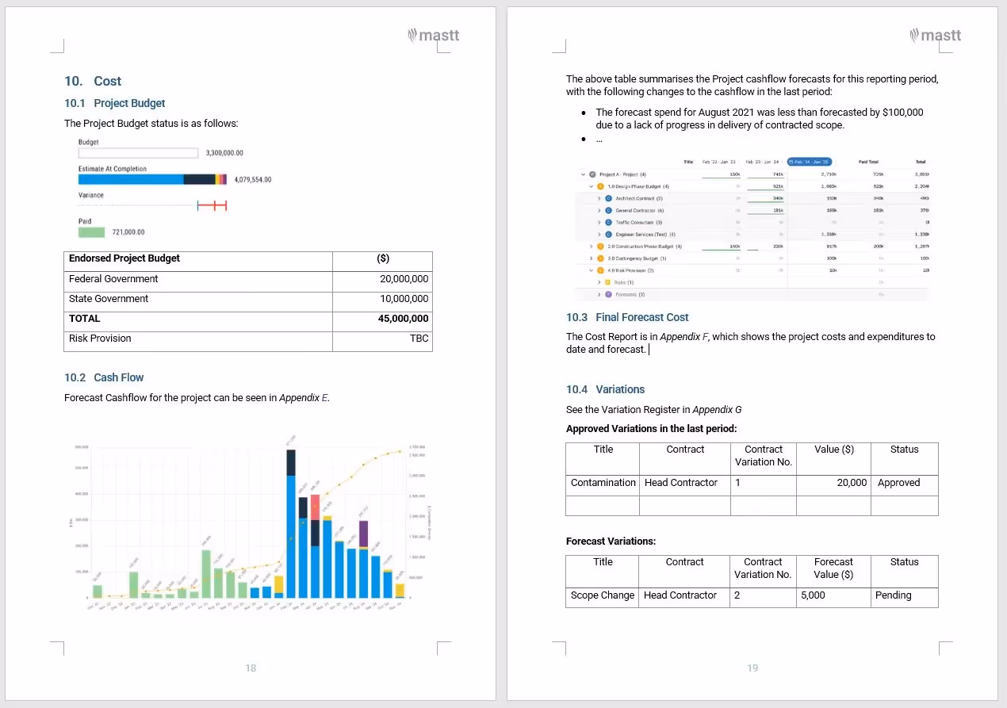Expand the 3.0 Contingency Budget row
Viewport: 1007px width, 708px height.
(x=591, y=258)
